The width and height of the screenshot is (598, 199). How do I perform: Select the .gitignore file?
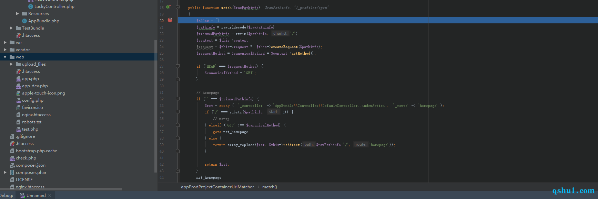point(26,136)
